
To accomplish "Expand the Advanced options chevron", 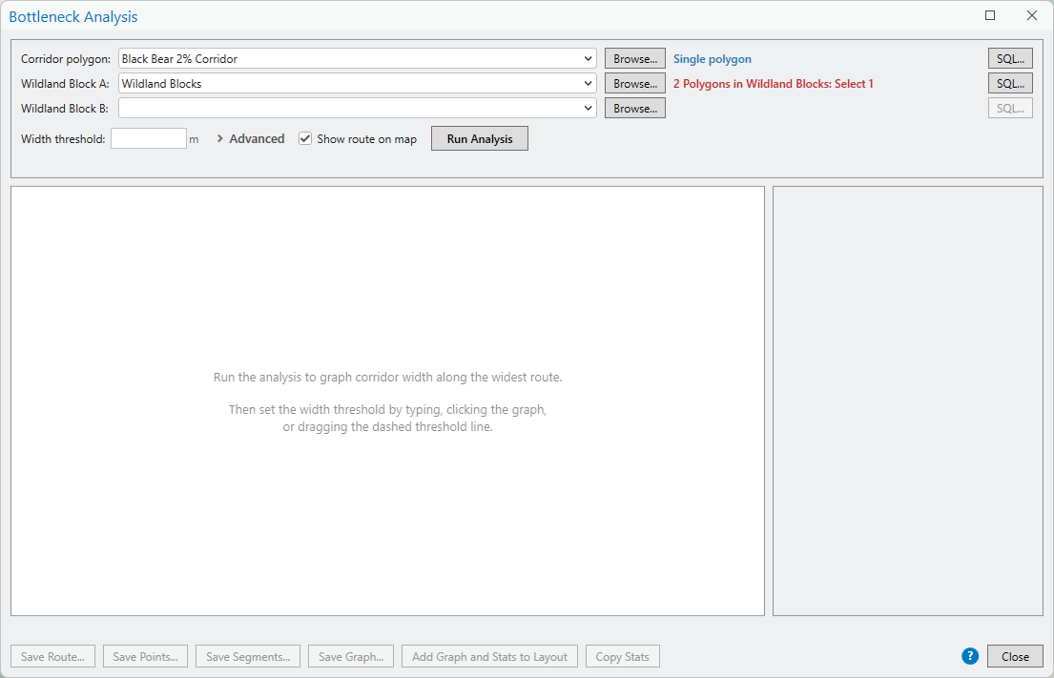I will pos(219,138).
